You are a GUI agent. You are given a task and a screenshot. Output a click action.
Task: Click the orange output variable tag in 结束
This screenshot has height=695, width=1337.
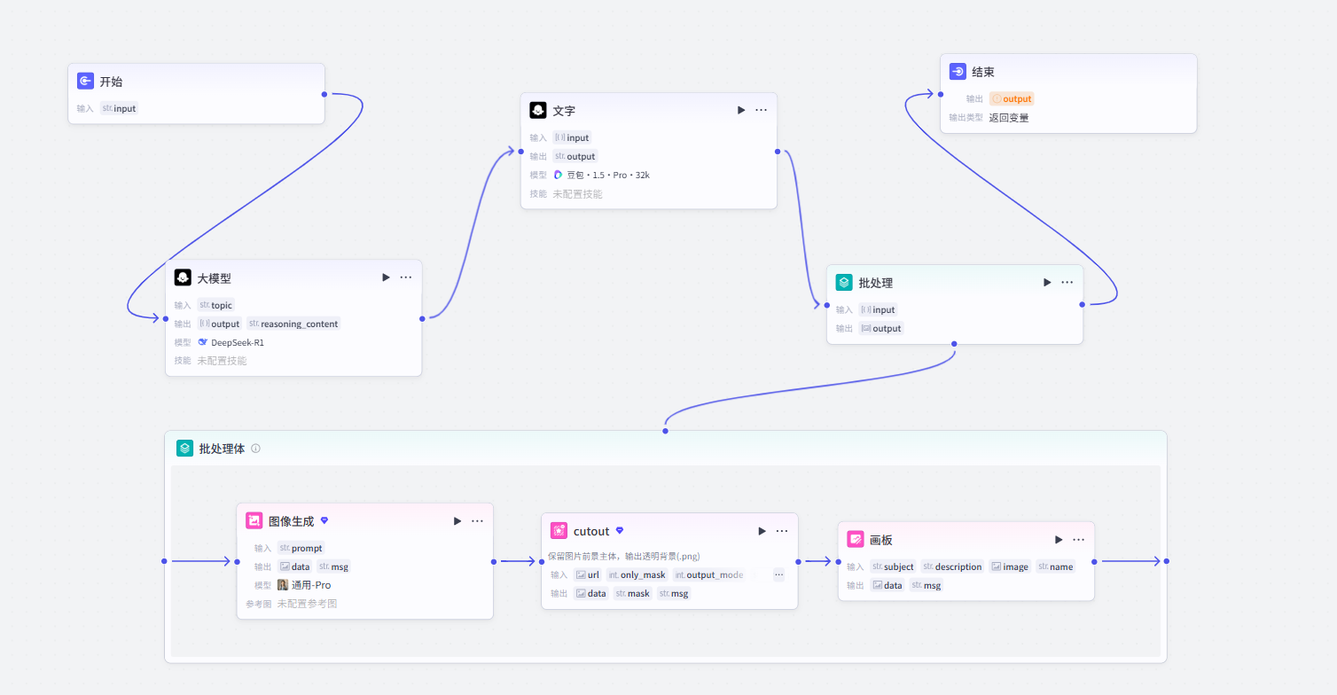click(x=1012, y=98)
